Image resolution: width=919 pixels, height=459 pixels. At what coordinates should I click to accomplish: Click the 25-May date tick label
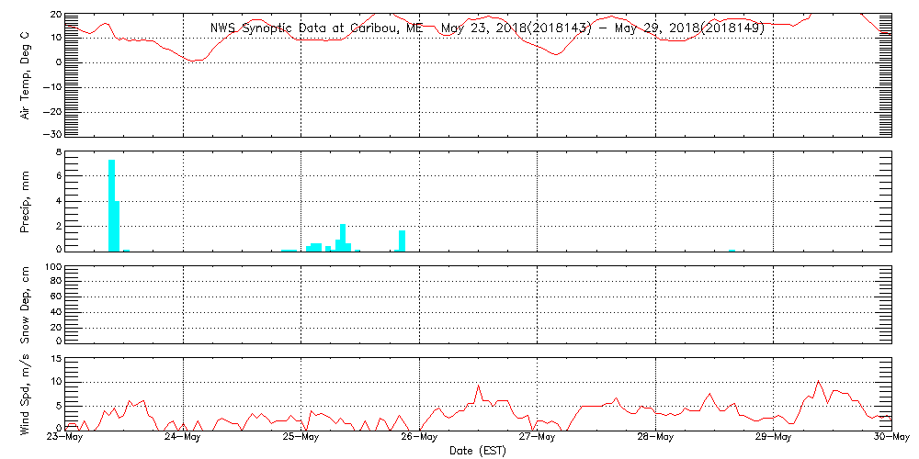[301, 438]
